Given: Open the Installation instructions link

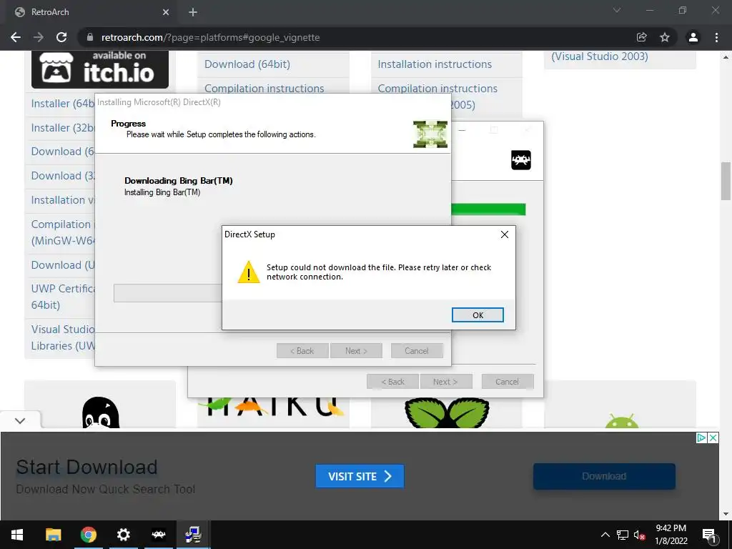Looking at the screenshot, I should click(435, 64).
